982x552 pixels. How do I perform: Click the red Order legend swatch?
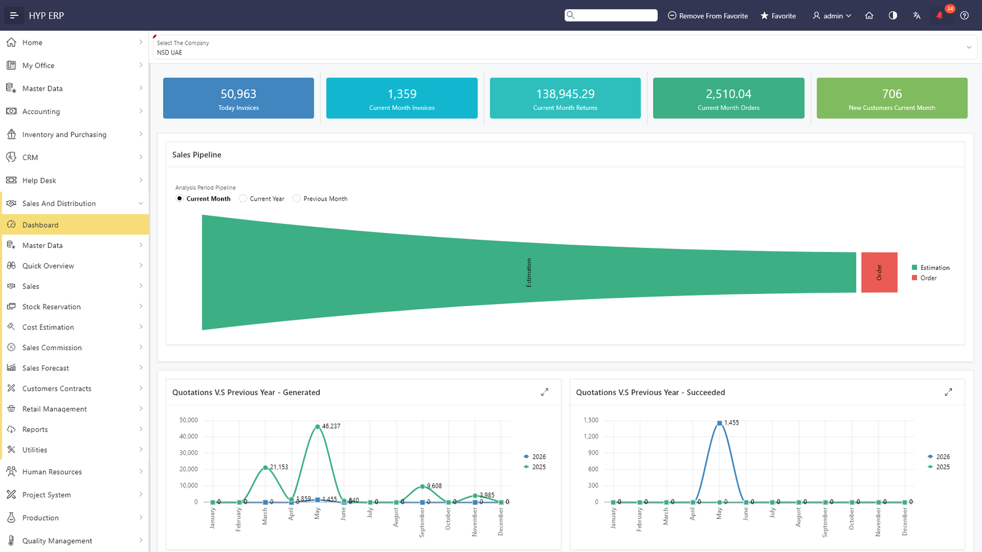coord(914,278)
